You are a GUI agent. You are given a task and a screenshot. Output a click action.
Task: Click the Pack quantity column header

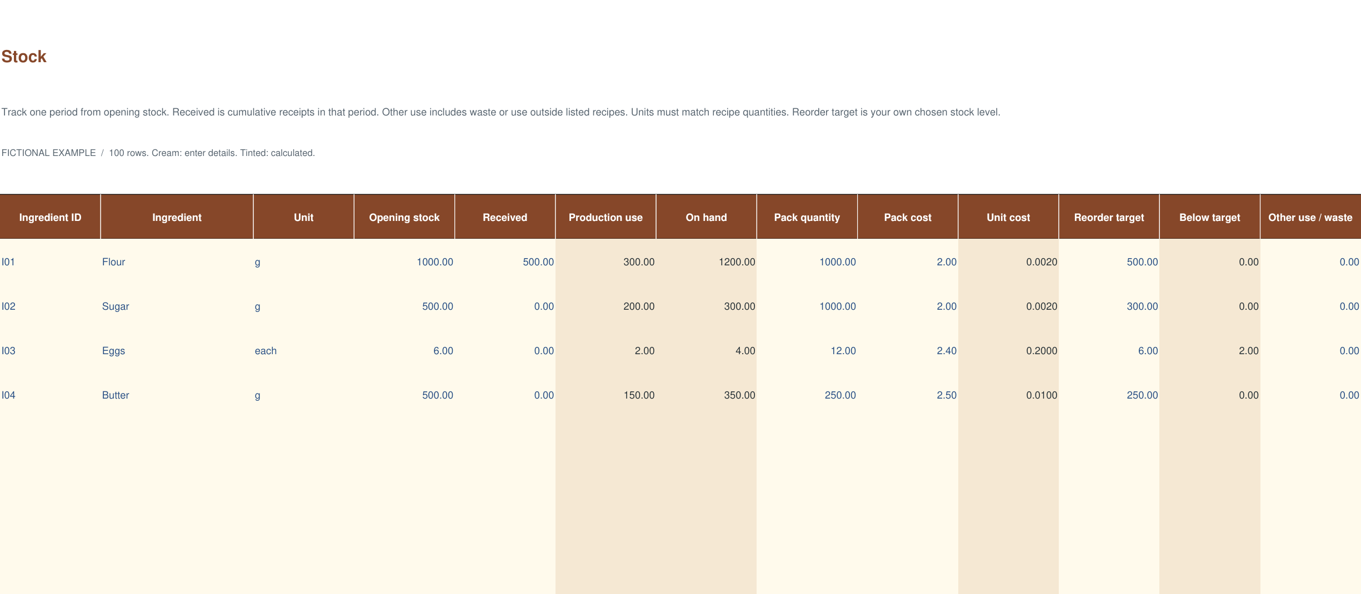pyautogui.click(x=807, y=217)
